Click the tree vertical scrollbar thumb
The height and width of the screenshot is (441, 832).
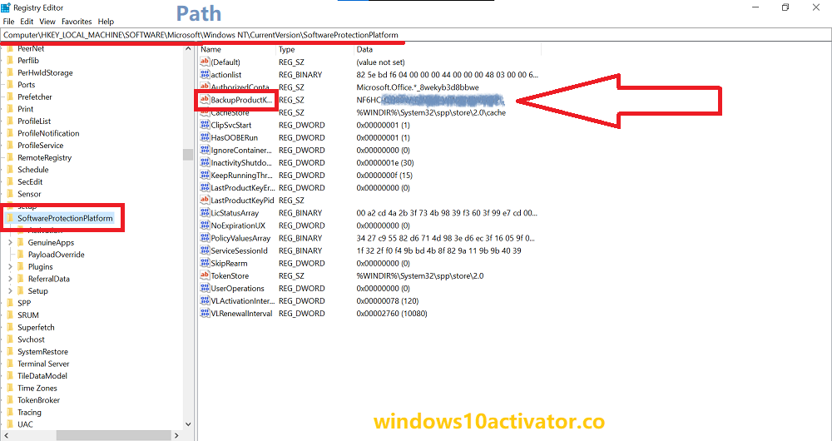pyautogui.click(x=188, y=155)
